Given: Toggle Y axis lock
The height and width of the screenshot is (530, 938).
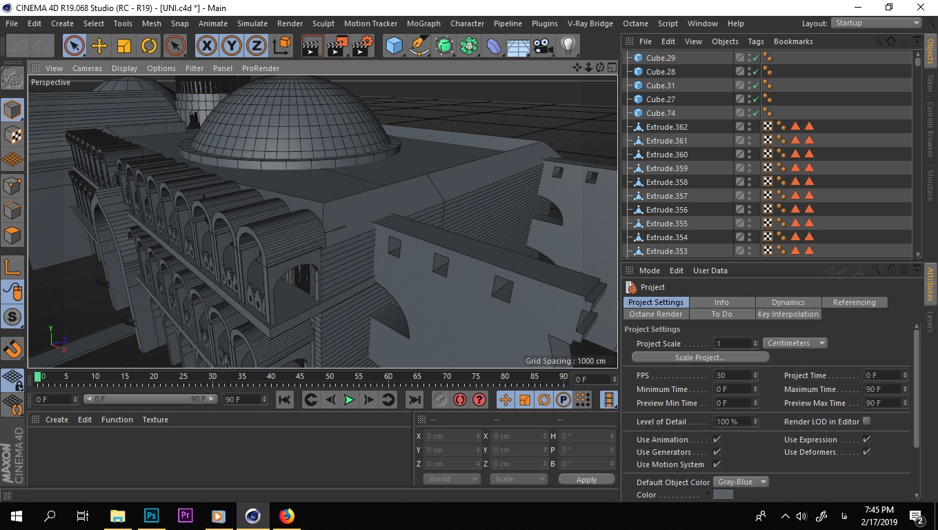Looking at the screenshot, I should [232, 46].
